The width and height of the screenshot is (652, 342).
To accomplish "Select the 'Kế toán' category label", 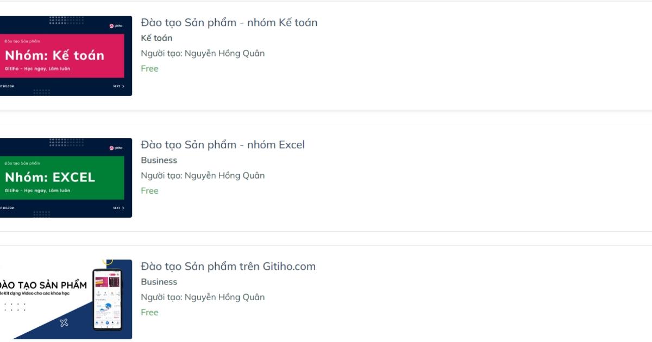I will pos(156,37).
